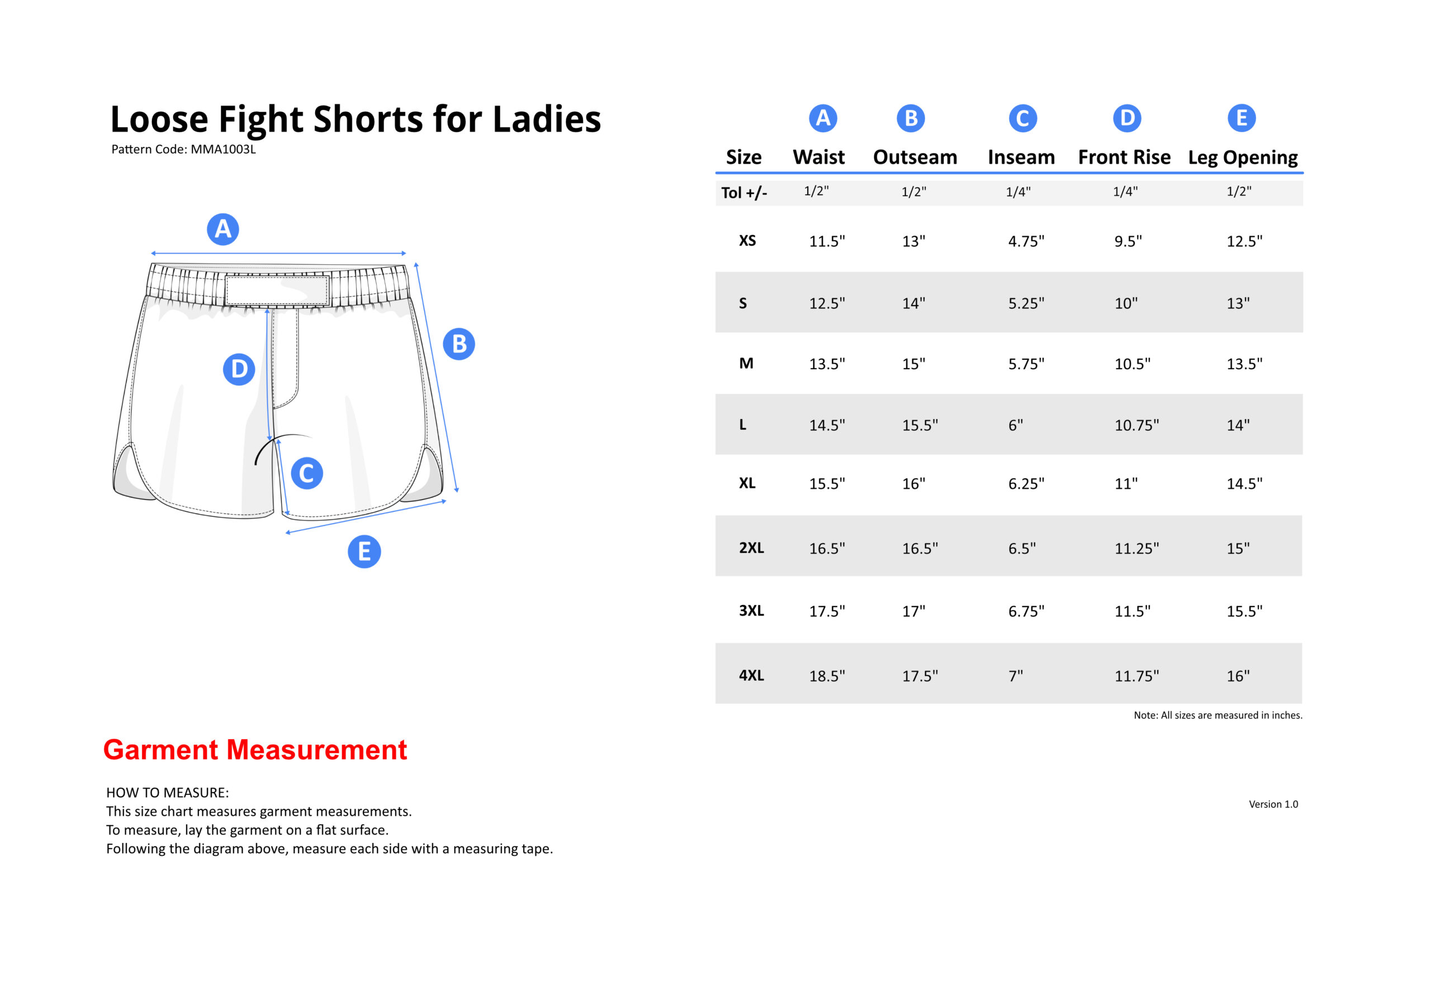Screen dimensions: 1431x990
Task: Click the shorts waistband label patch illustration
Action: tap(277, 291)
